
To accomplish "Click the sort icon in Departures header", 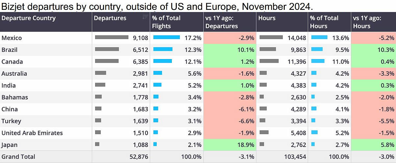I will (x=145, y=17).
